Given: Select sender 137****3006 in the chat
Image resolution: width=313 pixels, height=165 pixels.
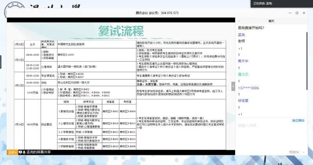Looking at the screenshot, I should pyautogui.click(x=249, y=88).
